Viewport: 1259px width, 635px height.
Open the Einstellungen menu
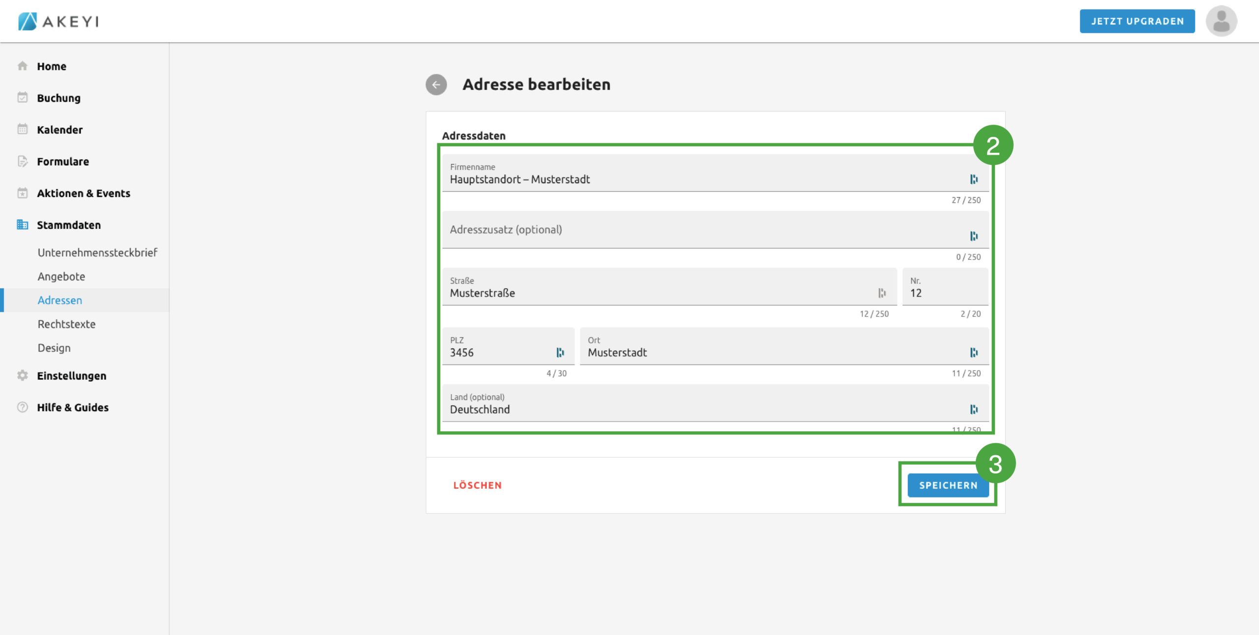pos(71,376)
